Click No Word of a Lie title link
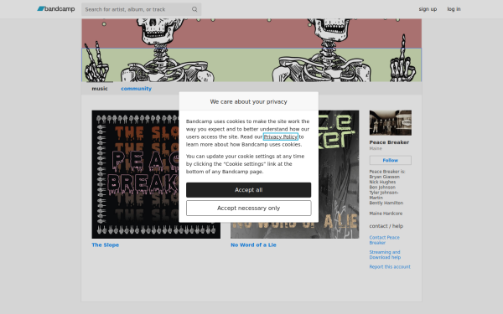503x314 pixels. tap(253, 245)
